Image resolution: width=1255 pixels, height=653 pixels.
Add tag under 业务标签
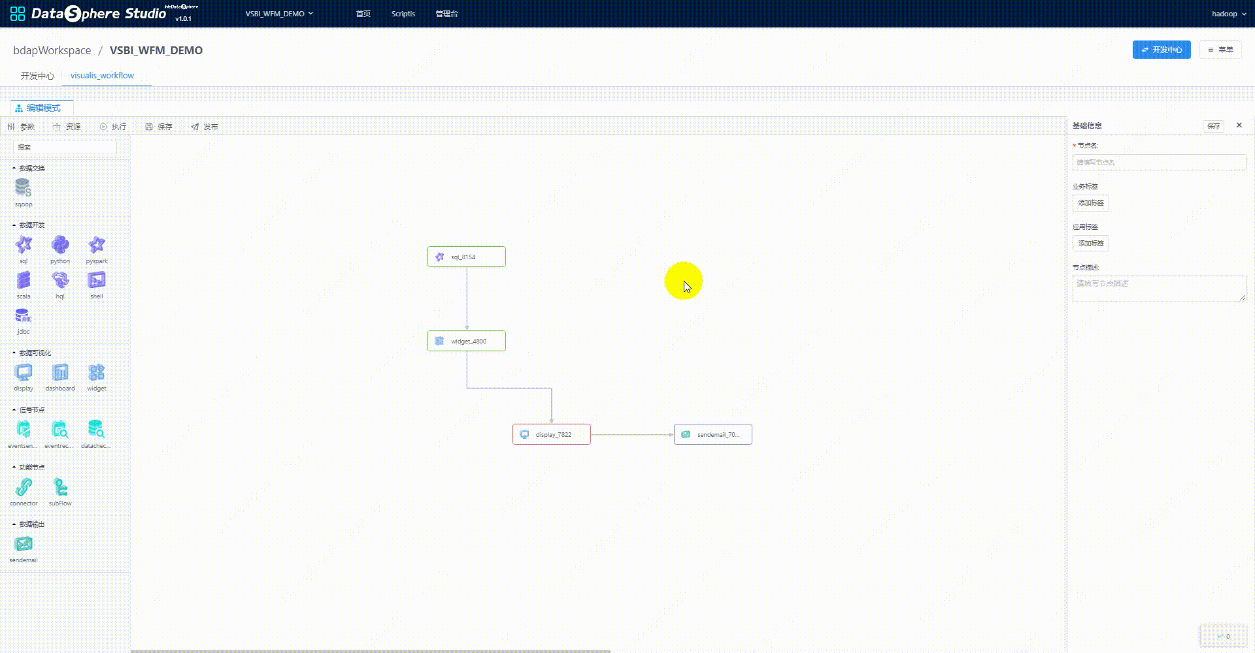[1091, 203]
